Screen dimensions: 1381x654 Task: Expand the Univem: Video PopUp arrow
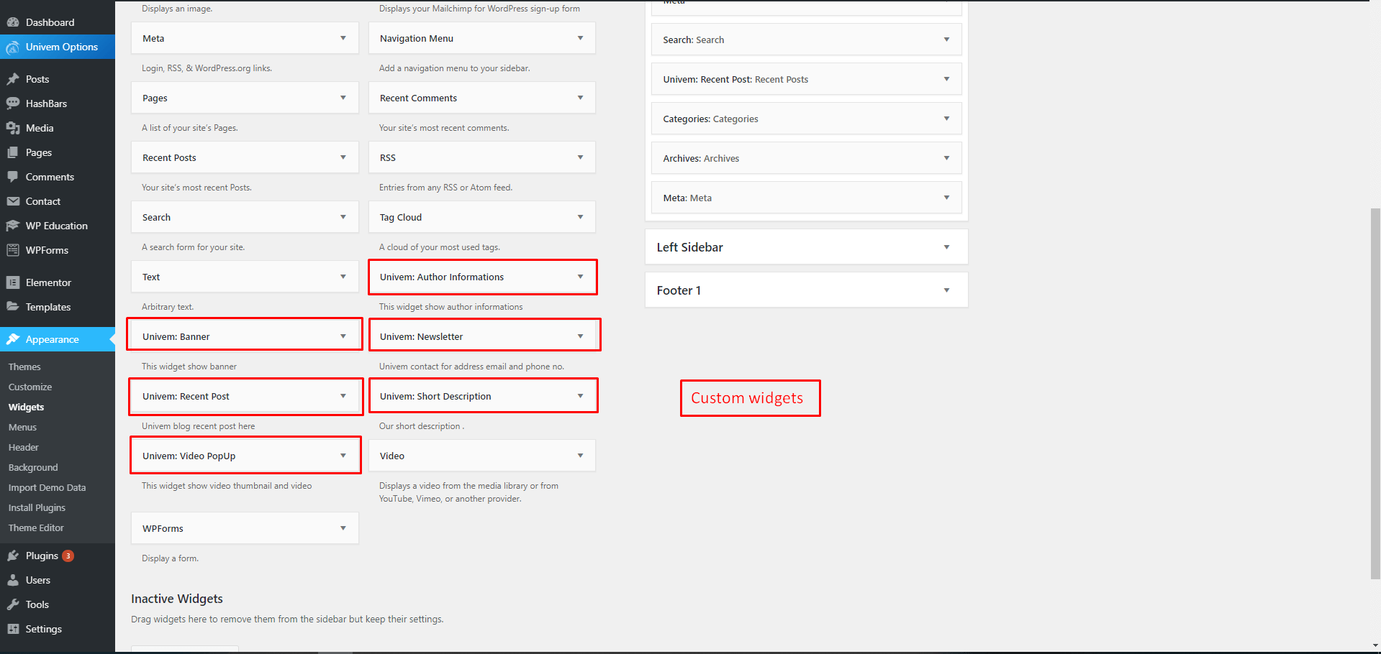pyautogui.click(x=343, y=456)
